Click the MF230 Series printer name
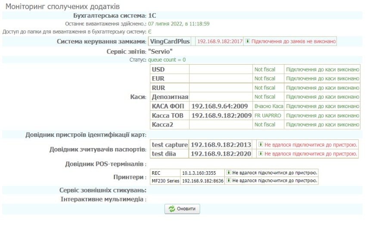379x229 pixels. [165, 181]
